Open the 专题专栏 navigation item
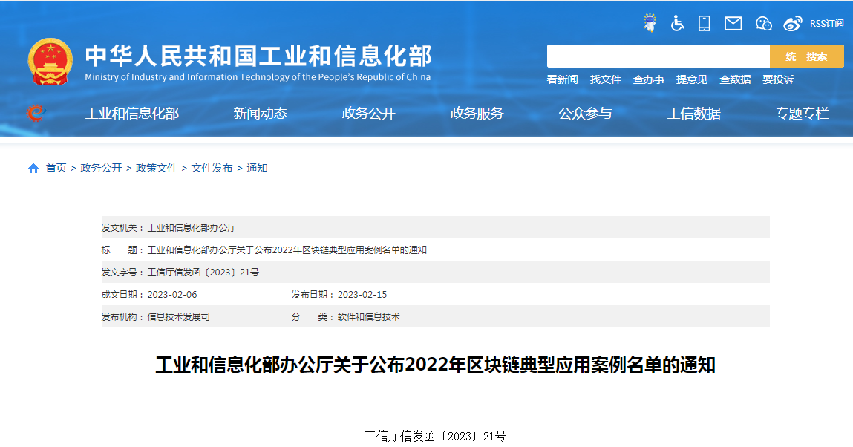This screenshot has width=853, height=447. 802,114
